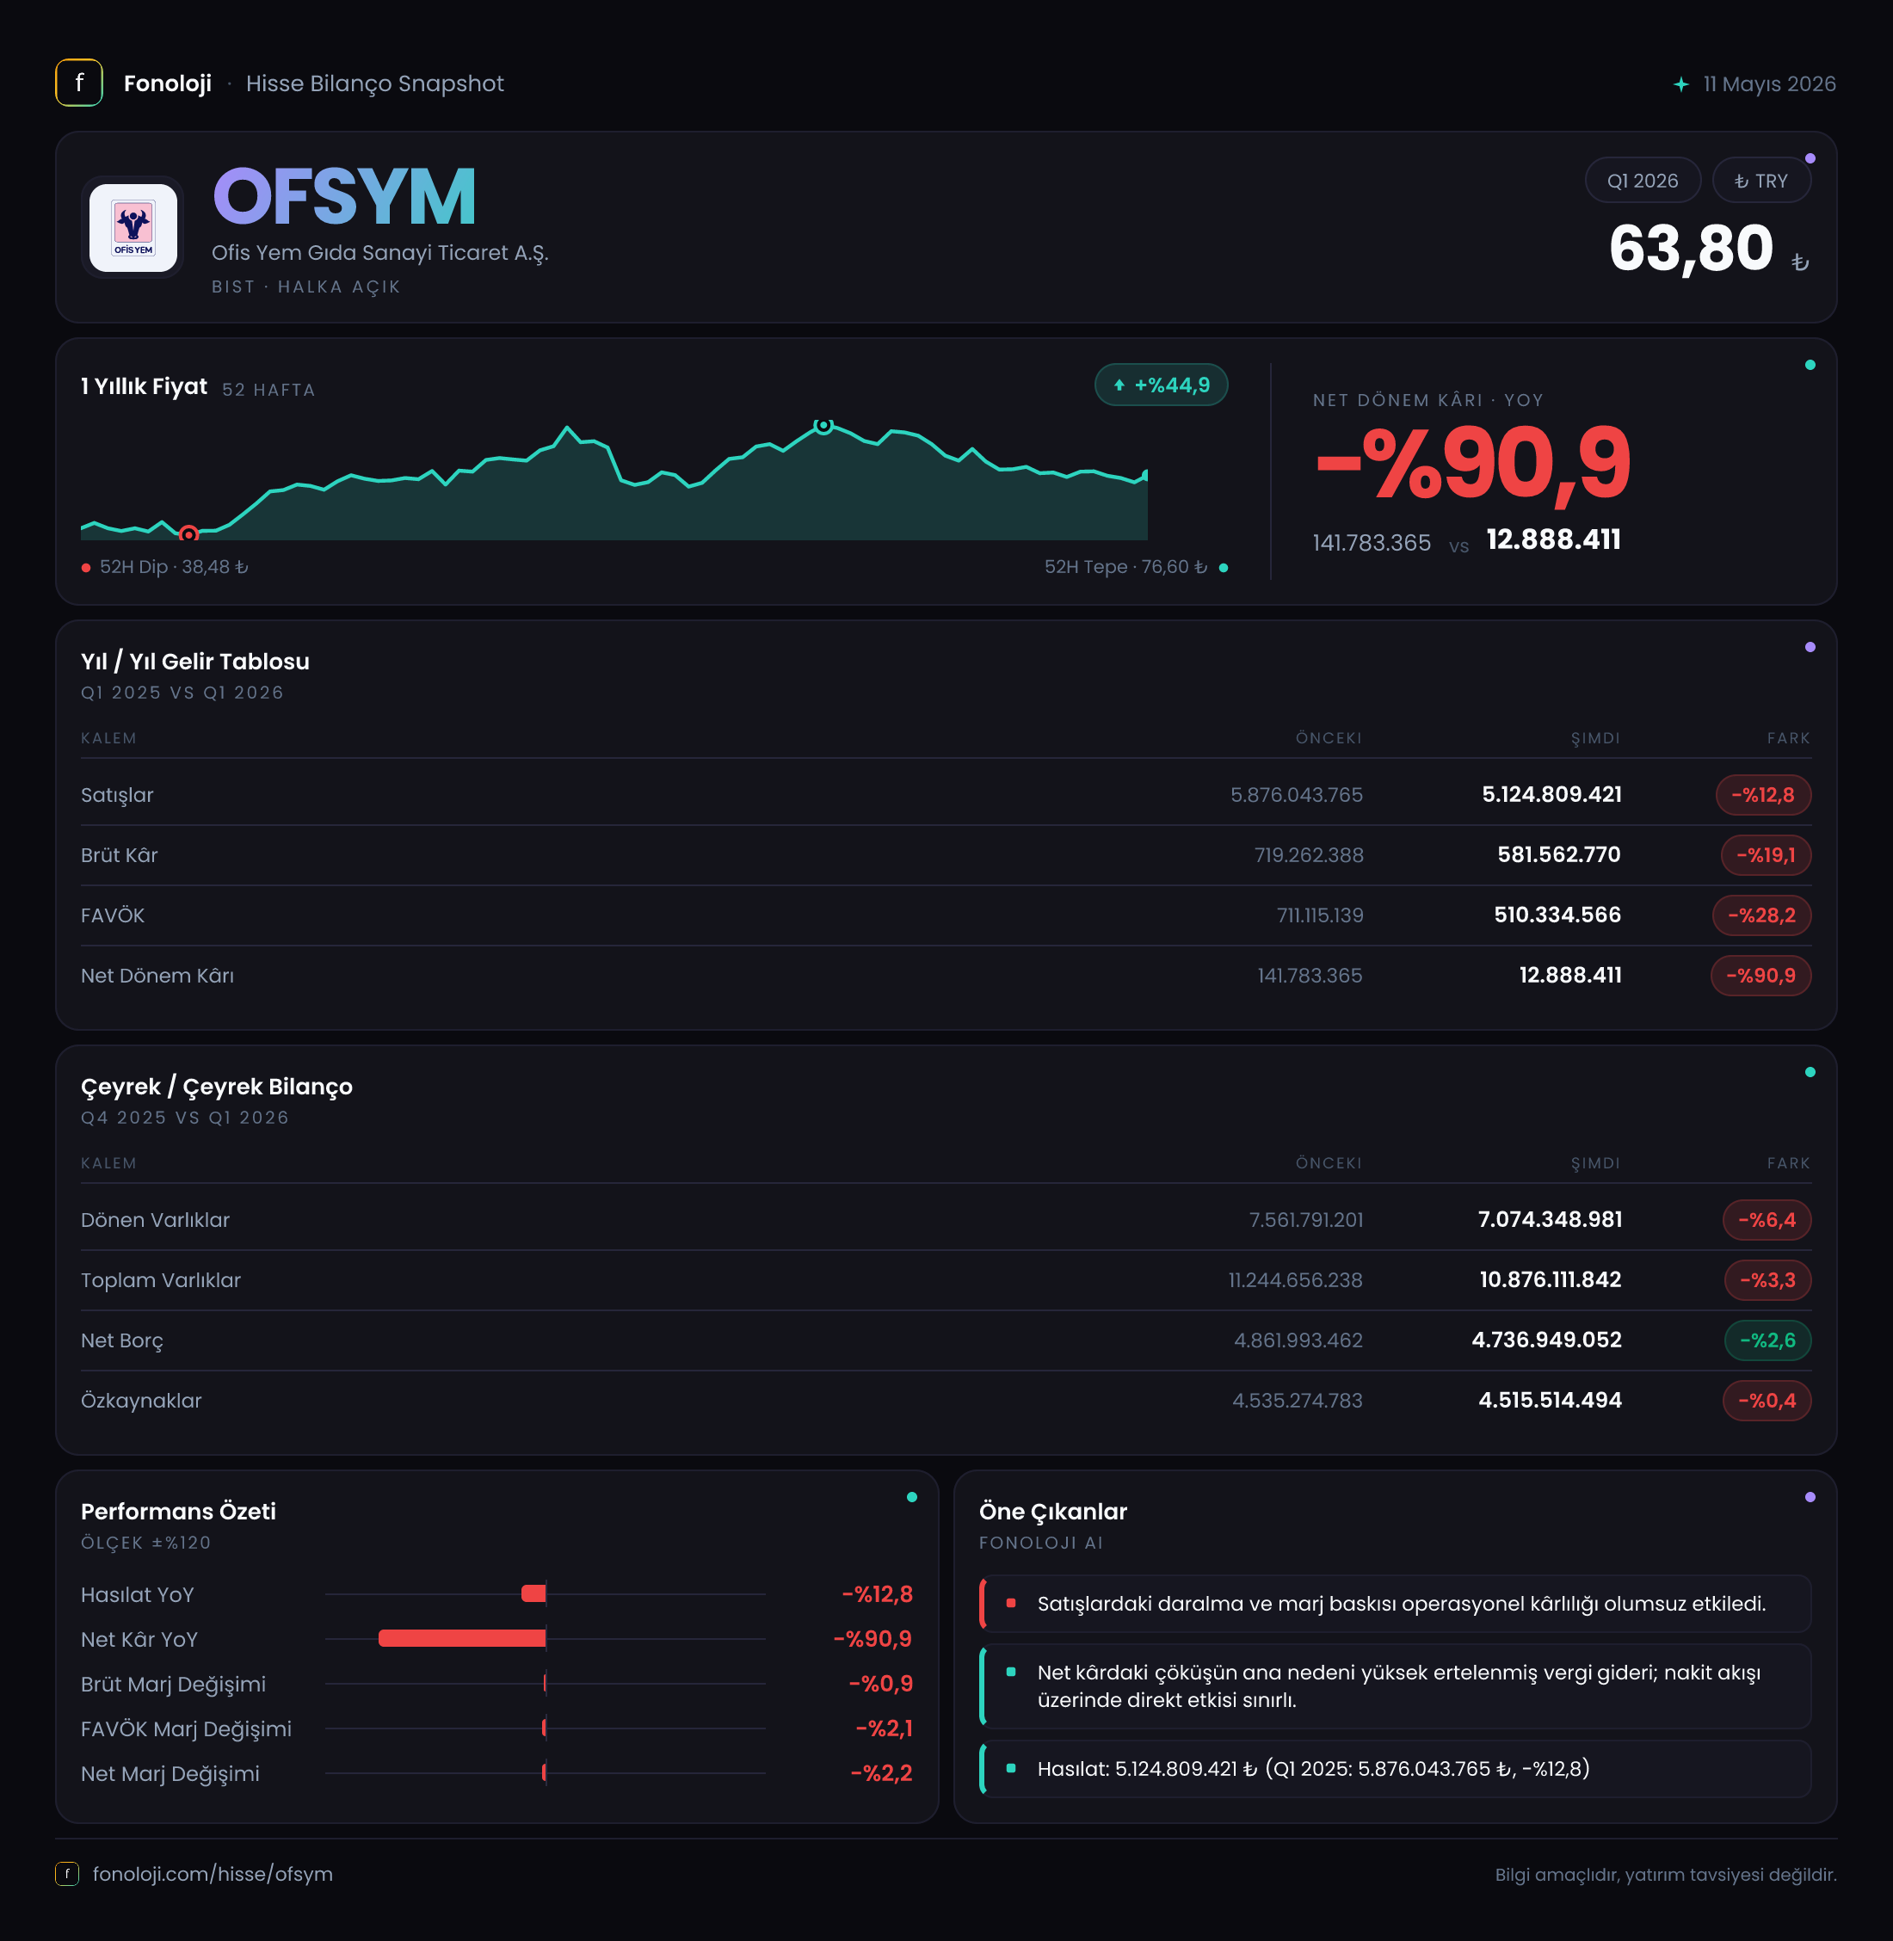Click the 711.115.139 previous FAVÖK value

1319,915
